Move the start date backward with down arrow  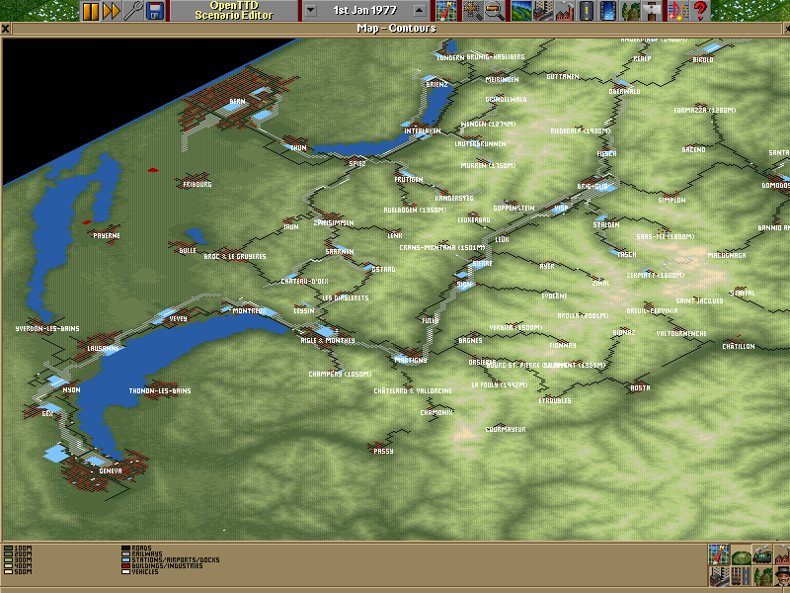pos(311,11)
